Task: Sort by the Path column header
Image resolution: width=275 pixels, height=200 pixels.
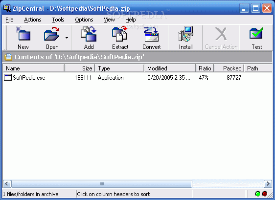Action: [x=258, y=68]
